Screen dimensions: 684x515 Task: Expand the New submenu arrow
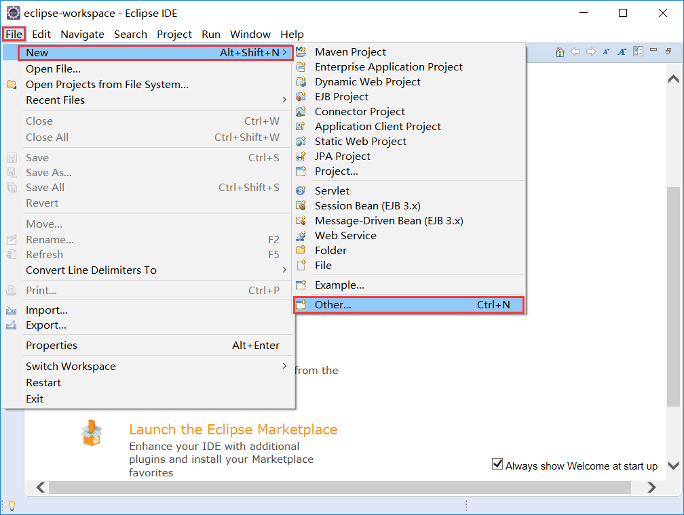pyautogui.click(x=284, y=52)
